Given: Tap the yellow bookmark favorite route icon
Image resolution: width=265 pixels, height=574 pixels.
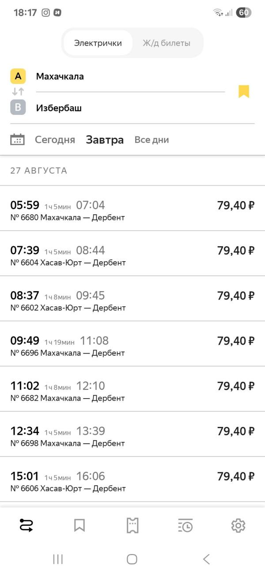Looking at the screenshot, I should pos(244,91).
